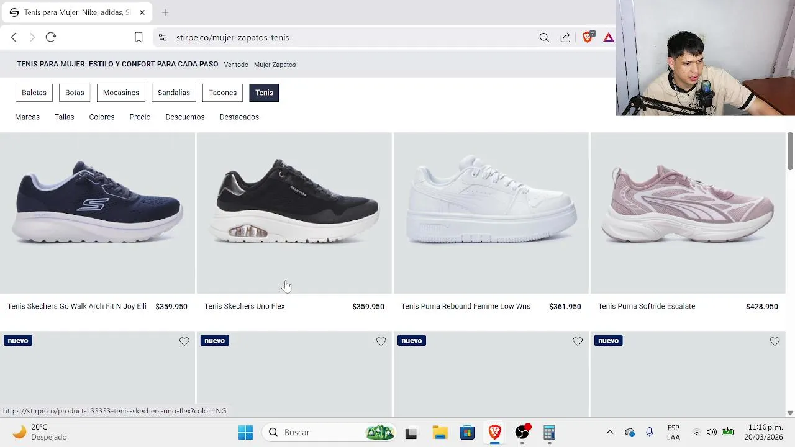Favorite the first nuevo product heart
This screenshot has height=447, width=795.
(184, 341)
